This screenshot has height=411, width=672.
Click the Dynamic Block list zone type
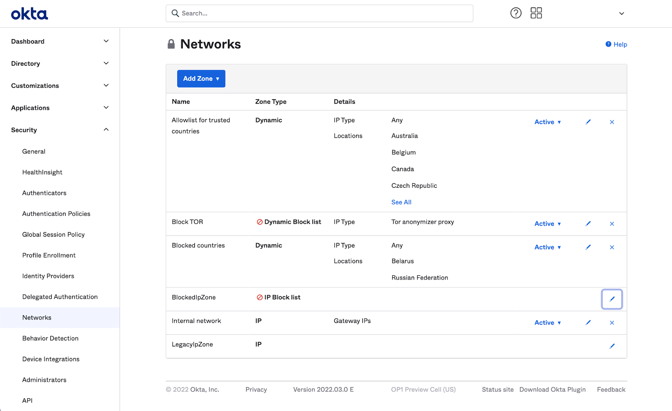click(289, 222)
